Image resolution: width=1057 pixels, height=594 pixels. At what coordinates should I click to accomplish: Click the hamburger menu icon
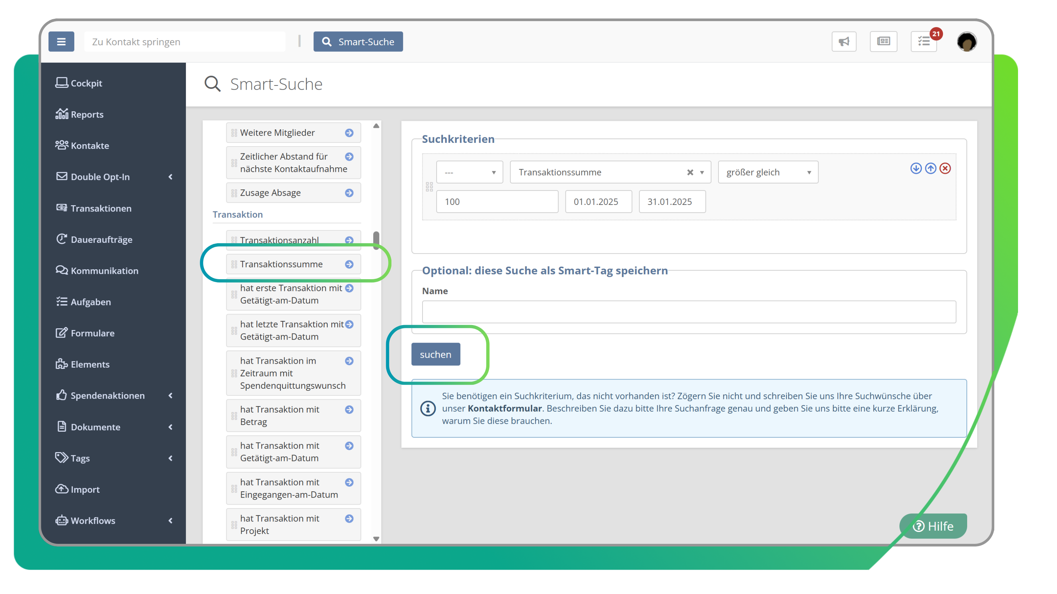pyautogui.click(x=61, y=41)
